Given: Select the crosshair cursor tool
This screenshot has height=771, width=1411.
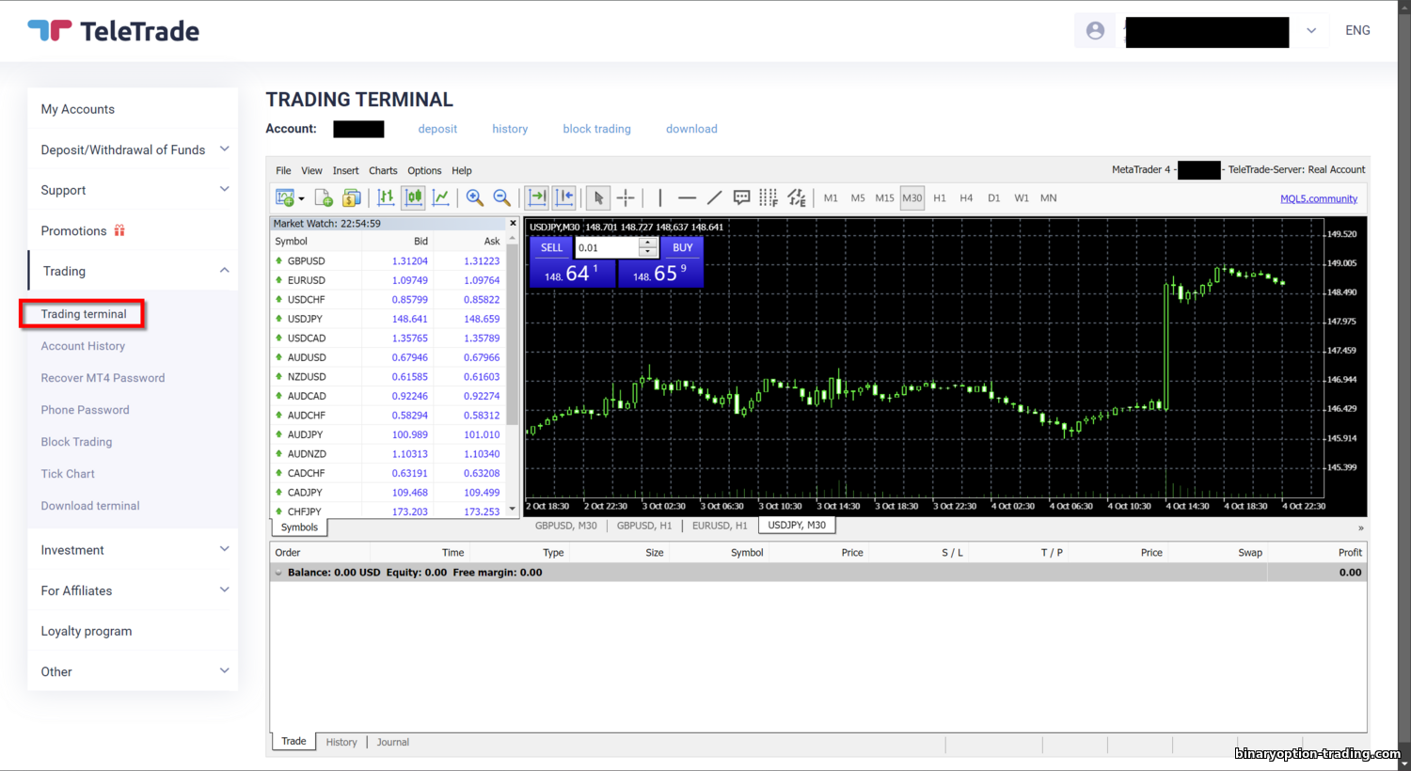Looking at the screenshot, I should point(626,197).
